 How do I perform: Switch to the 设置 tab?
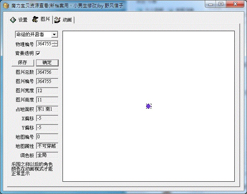coord(19,20)
